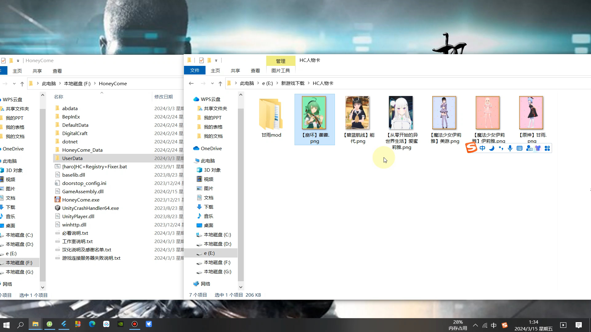Expand chevron after 本地磁盘 (F:) in HoneyCome breadcrumb
The width and height of the screenshot is (591, 332).
point(95,84)
